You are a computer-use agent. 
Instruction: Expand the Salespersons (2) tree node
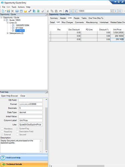coord(8,33)
